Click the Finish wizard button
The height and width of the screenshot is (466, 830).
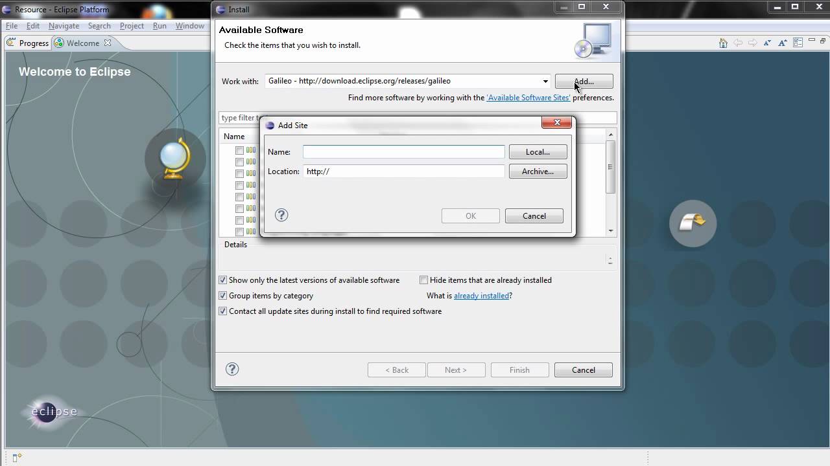519,370
